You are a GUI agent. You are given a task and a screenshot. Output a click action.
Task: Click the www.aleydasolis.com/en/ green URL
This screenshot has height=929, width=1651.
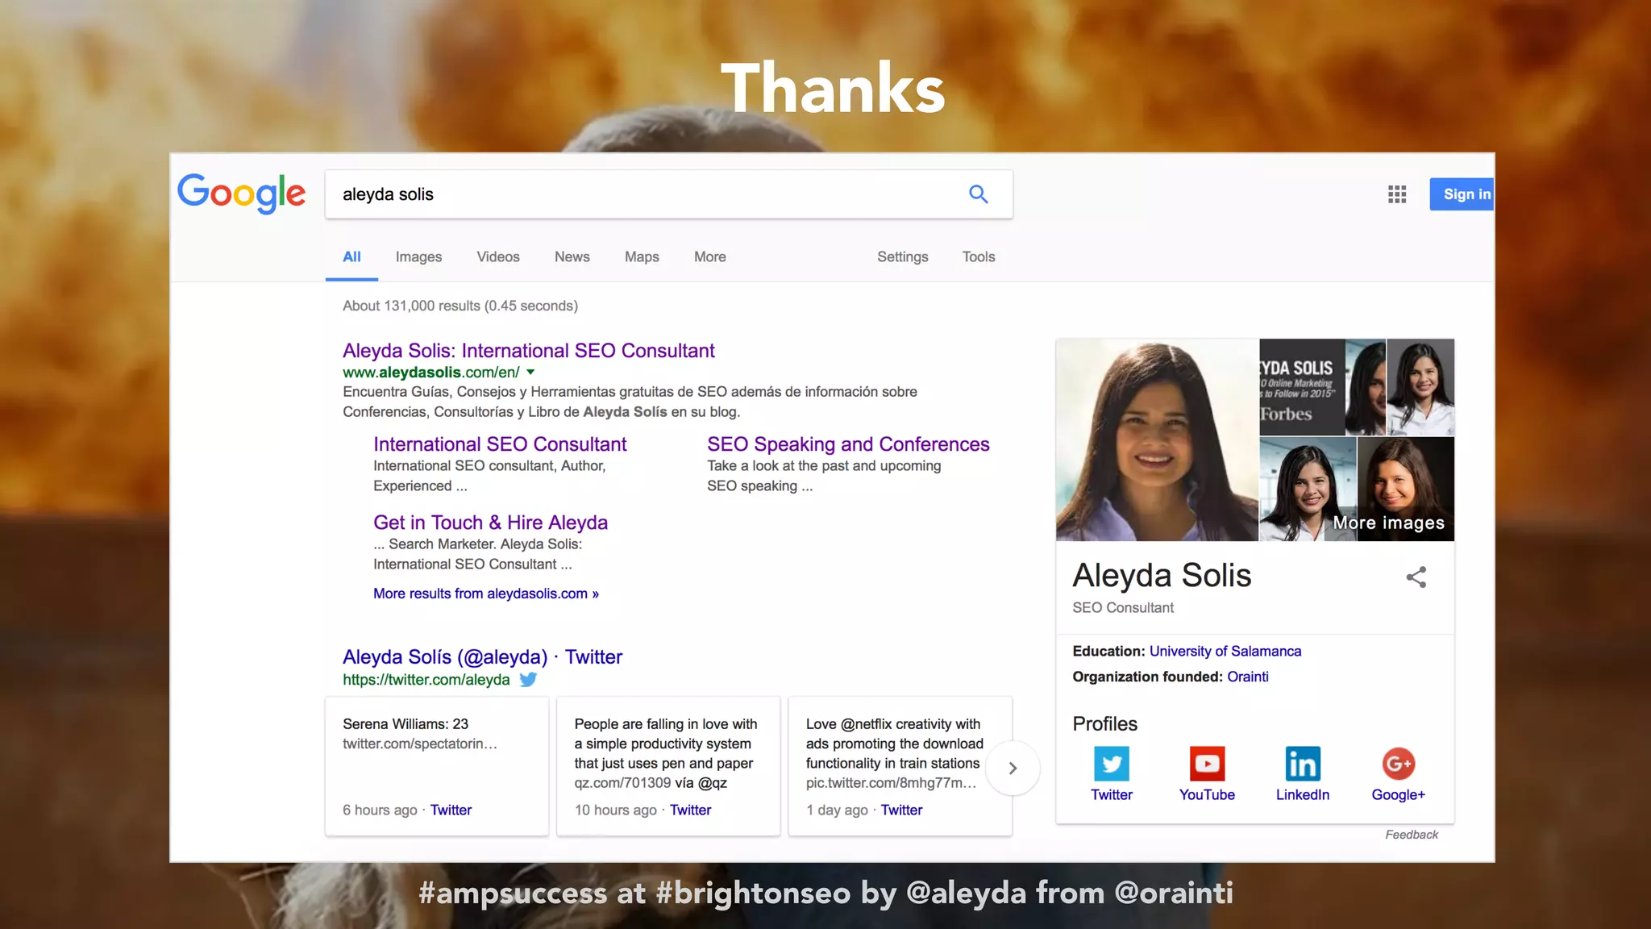[431, 373]
